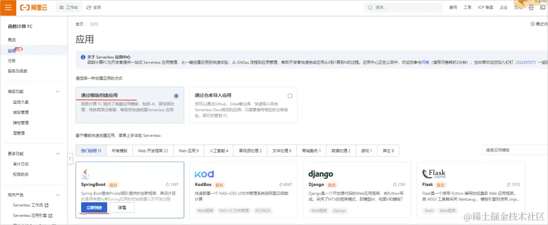
Task: Collapse the 相关产品 section
Action: (x=58, y=195)
